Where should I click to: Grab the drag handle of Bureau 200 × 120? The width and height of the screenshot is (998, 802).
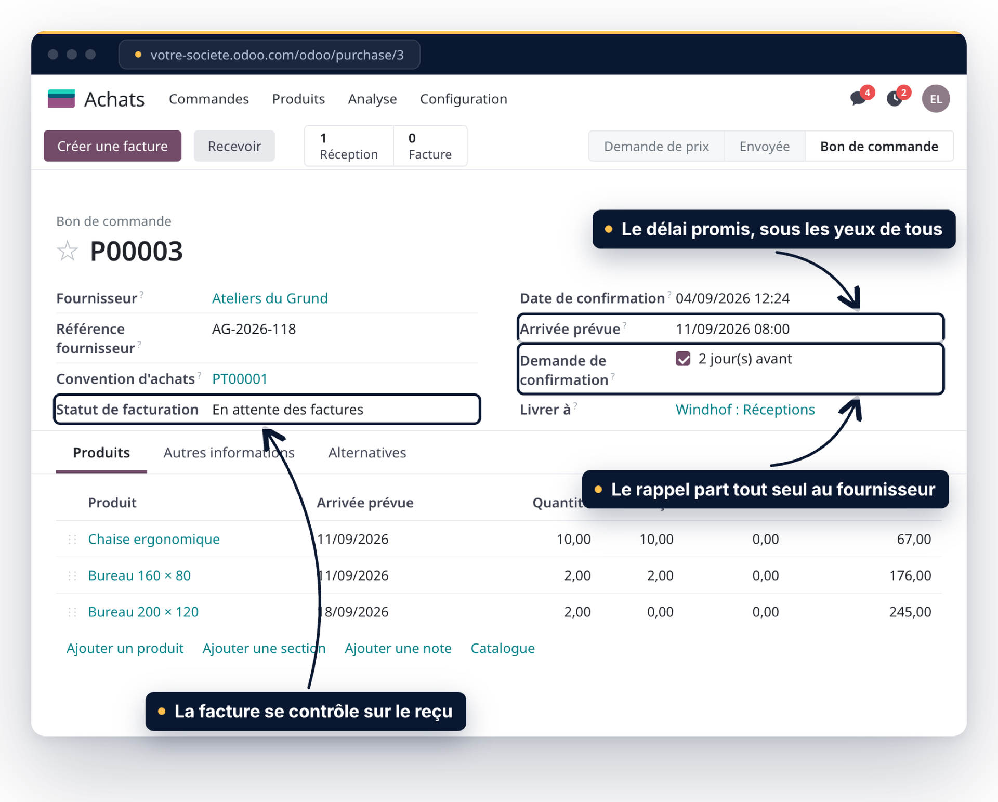pos(72,612)
